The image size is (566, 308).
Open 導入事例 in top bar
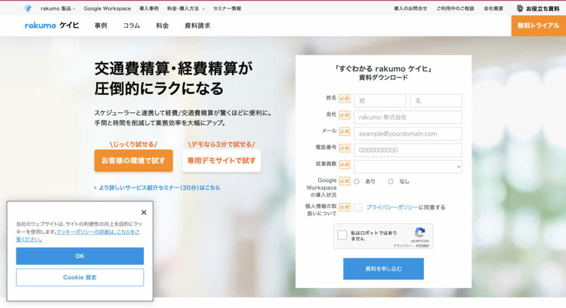coord(149,8)
